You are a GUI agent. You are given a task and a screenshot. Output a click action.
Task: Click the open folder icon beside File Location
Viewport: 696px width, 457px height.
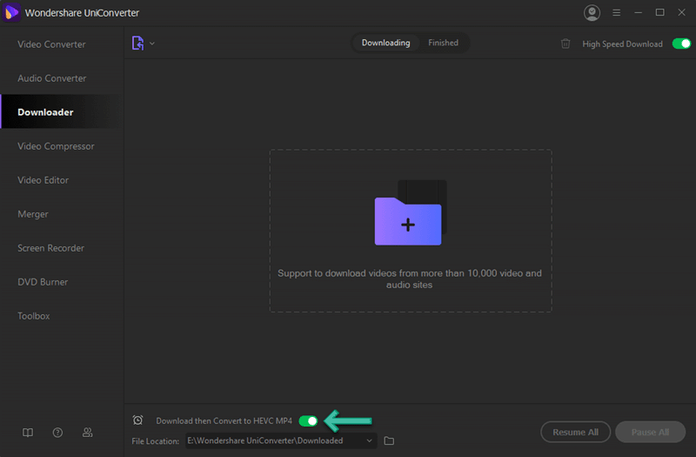coord(389,440)
